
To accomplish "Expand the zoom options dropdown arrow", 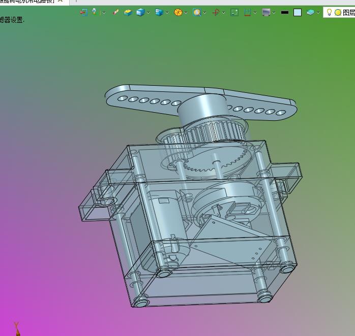I will tap(204, 13).
